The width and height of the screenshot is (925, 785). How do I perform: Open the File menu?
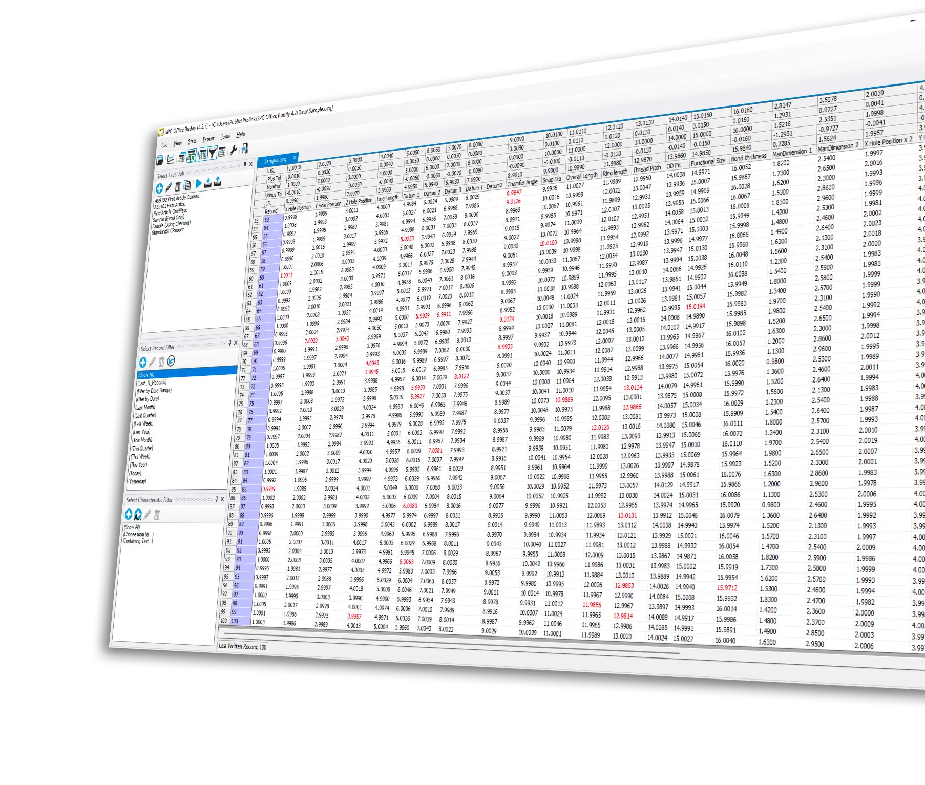point(164,145)
